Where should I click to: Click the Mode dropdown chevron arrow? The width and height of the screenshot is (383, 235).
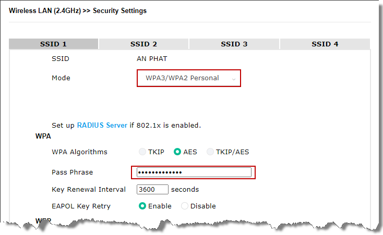coord(234,79)
